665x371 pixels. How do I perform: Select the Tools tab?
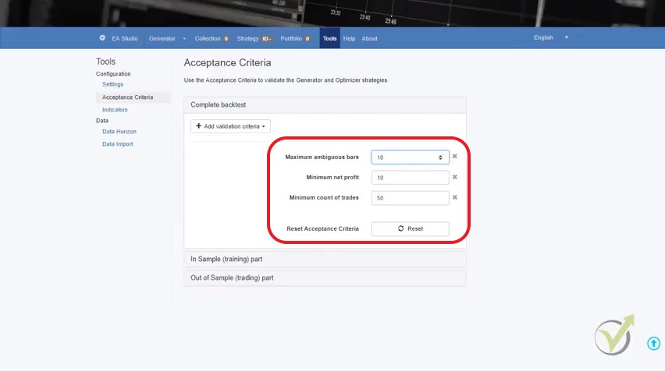(329, 38)
